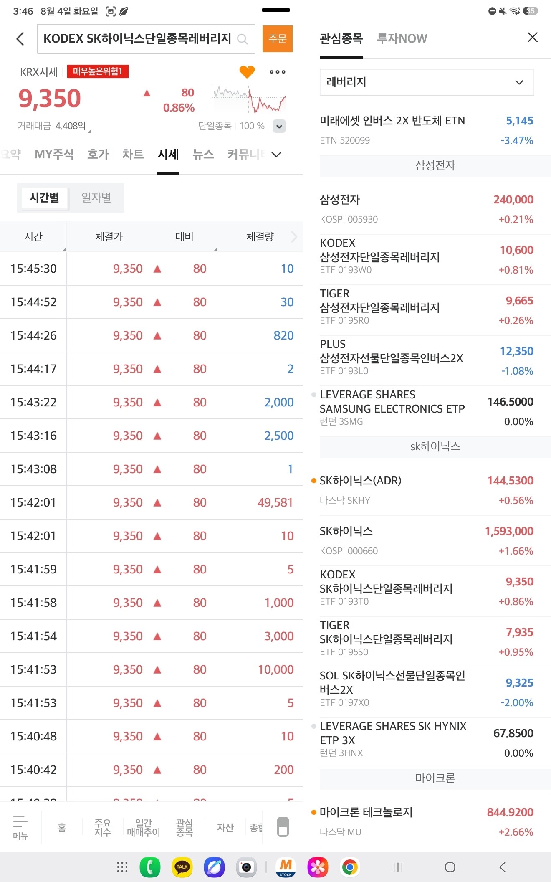
Task: Switch to the 뉴스 tab
Action: (x=203, y=155)
